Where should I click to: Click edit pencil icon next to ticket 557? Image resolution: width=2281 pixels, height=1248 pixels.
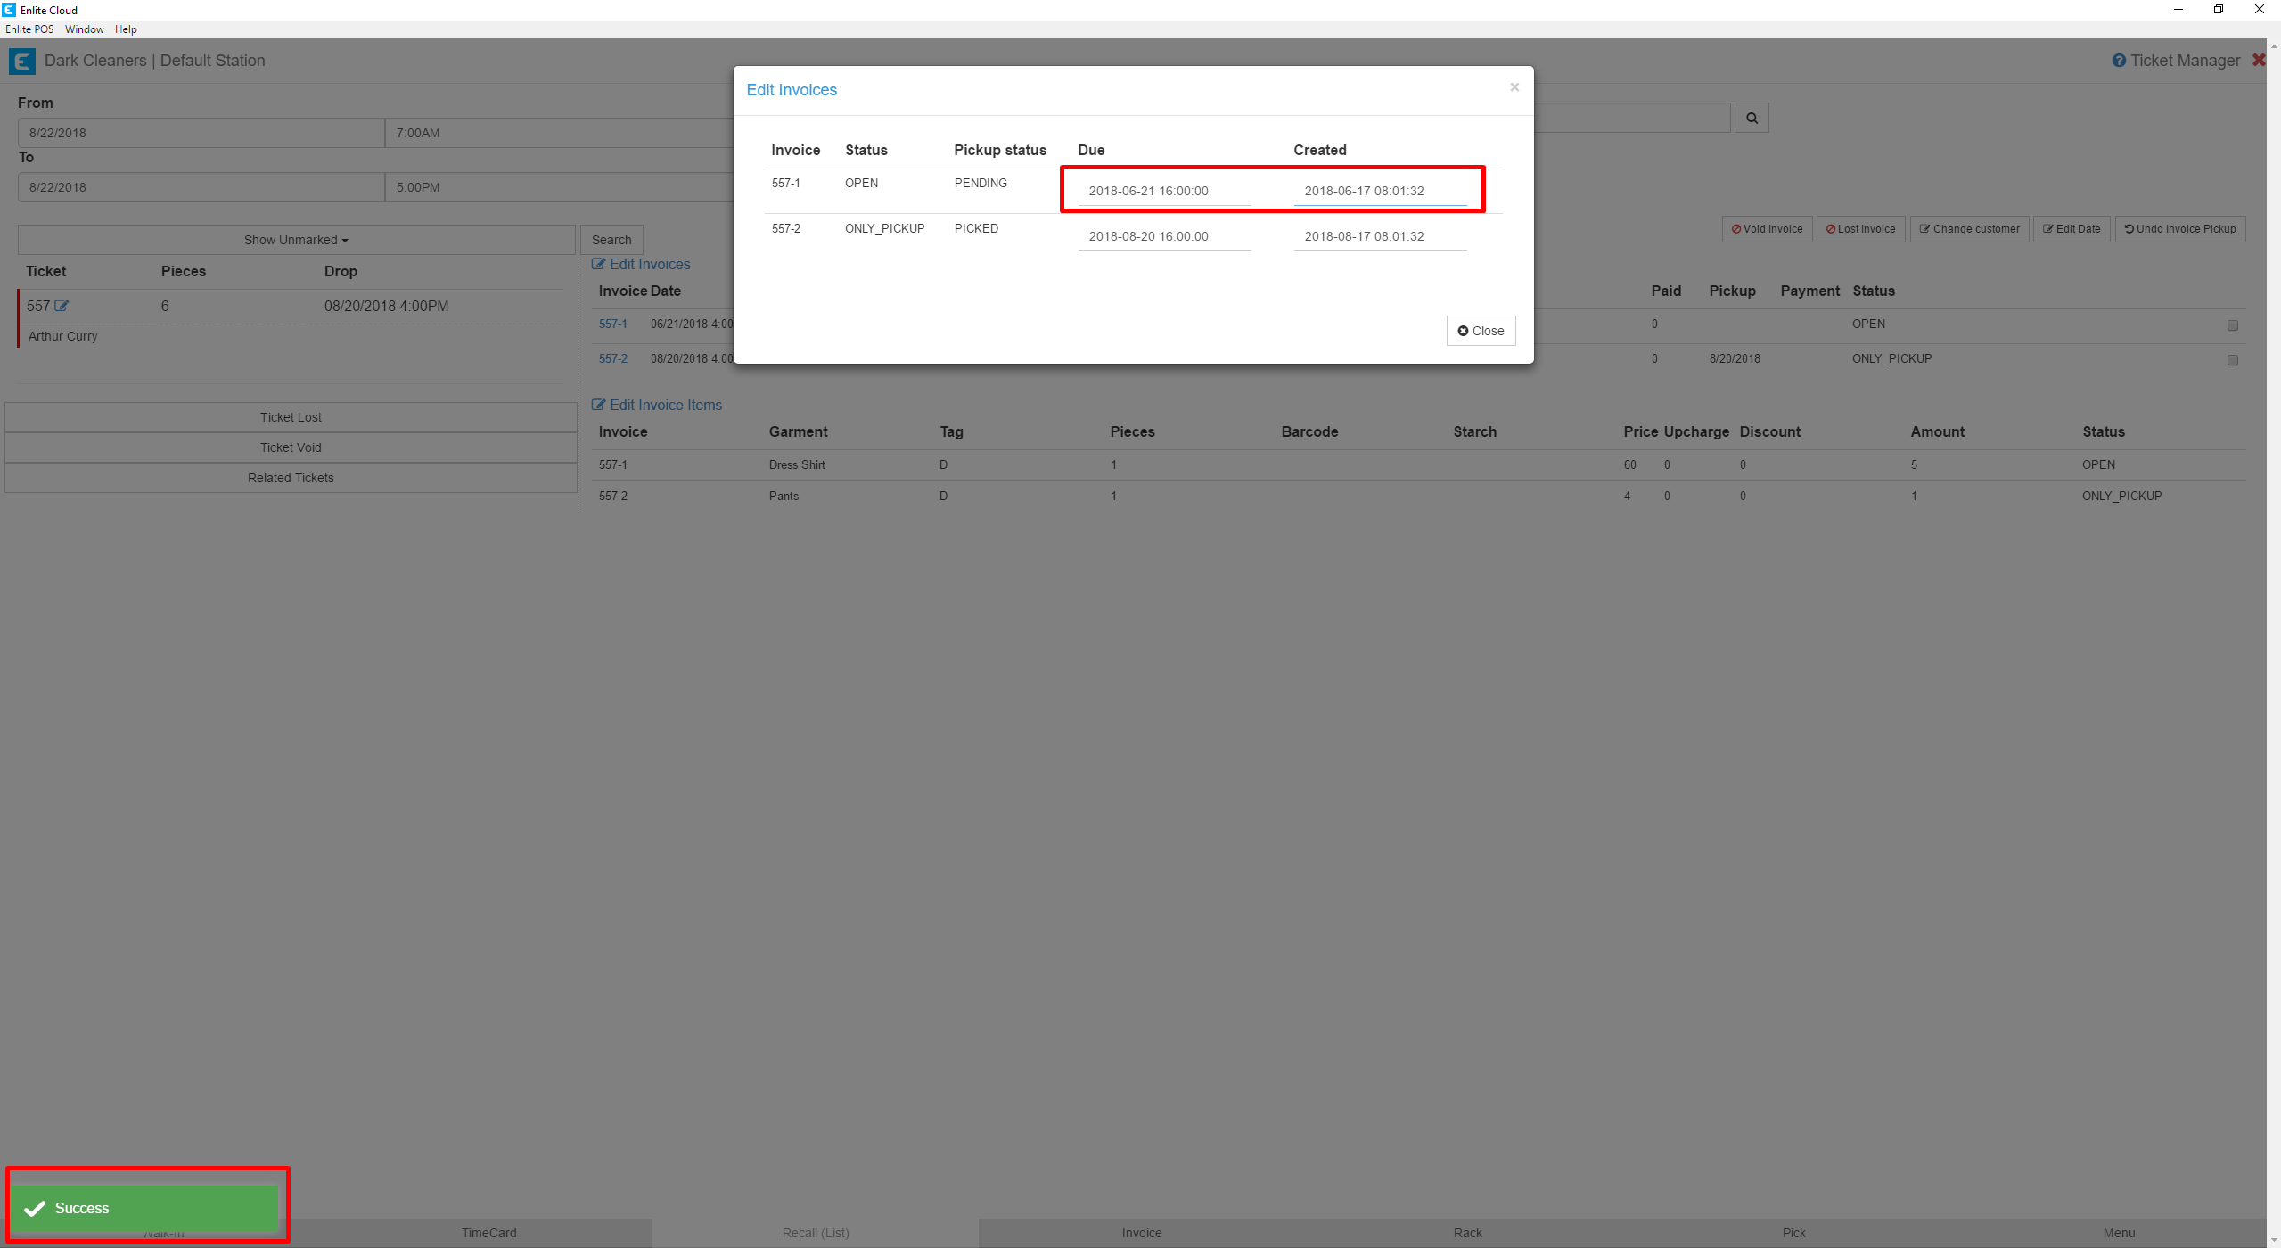click(x=62, y=306)
